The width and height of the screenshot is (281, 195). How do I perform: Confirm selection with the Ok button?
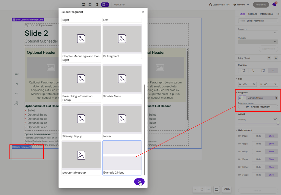pos(139,182)
